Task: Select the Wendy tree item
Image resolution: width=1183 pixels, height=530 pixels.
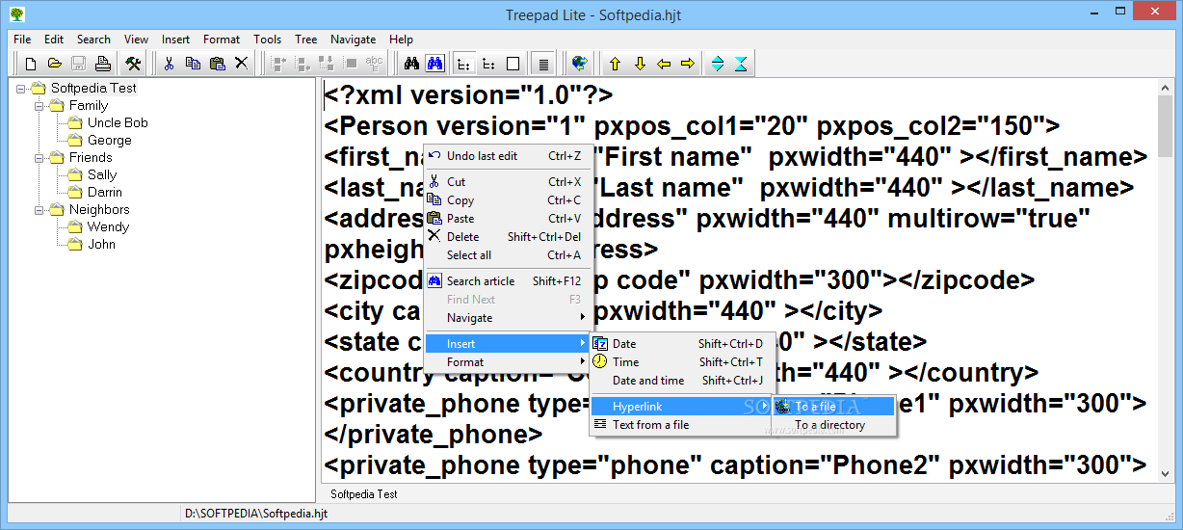Action: (x=108, y=226)
